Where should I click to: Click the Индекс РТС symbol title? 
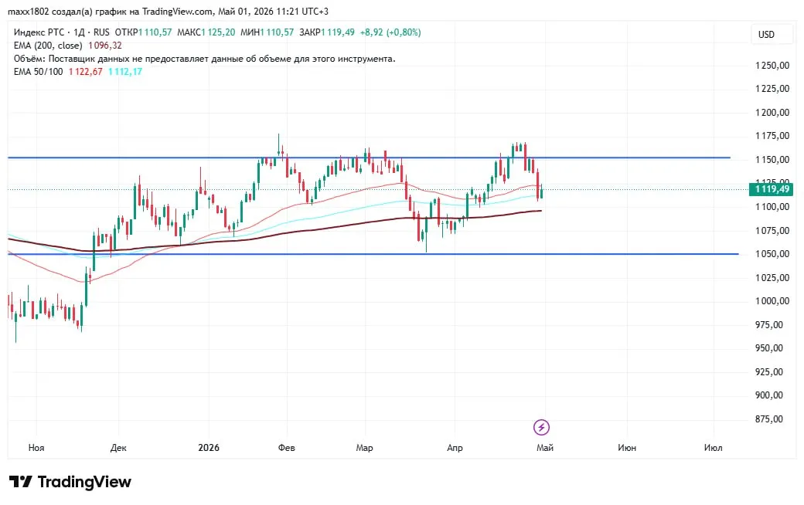click(39, 32)
